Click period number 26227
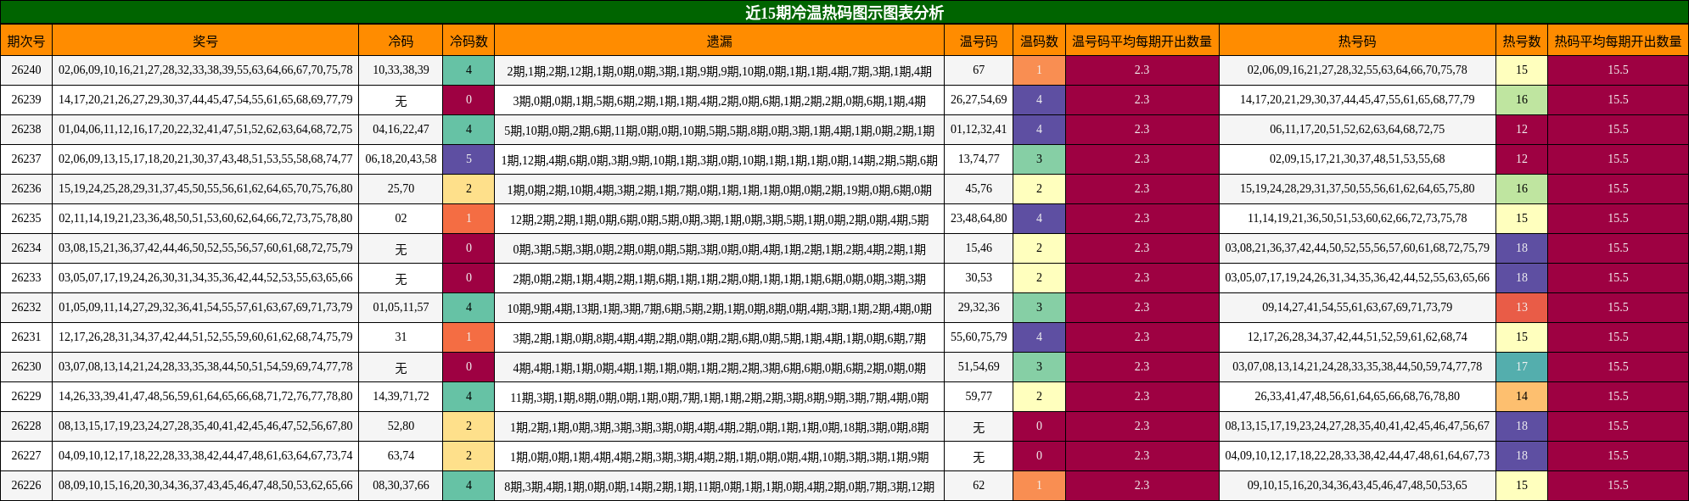The width and height of the screenshot is (1689, 501). [x=26, y=456]
